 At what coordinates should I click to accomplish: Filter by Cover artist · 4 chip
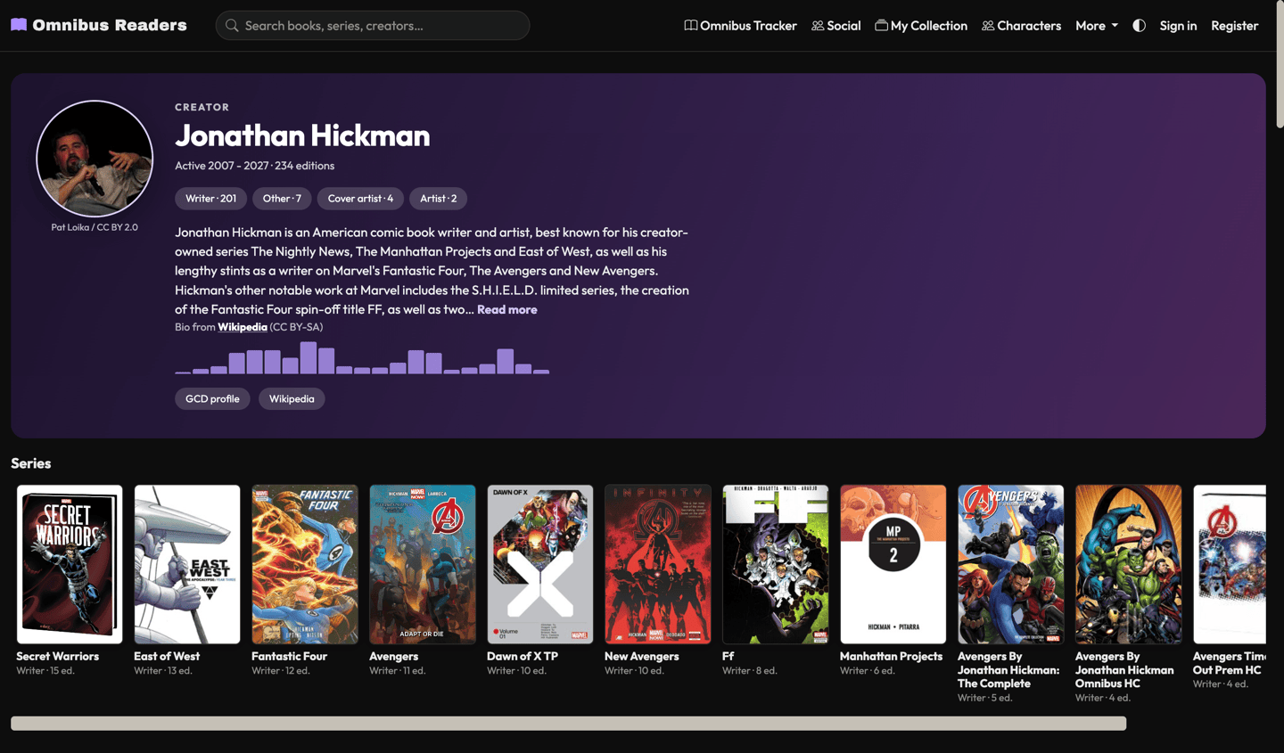tap(360, 199)
